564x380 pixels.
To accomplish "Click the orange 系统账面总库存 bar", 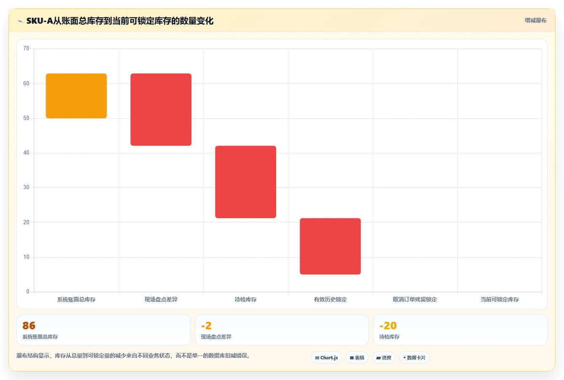I will click(x=76, y=96).
